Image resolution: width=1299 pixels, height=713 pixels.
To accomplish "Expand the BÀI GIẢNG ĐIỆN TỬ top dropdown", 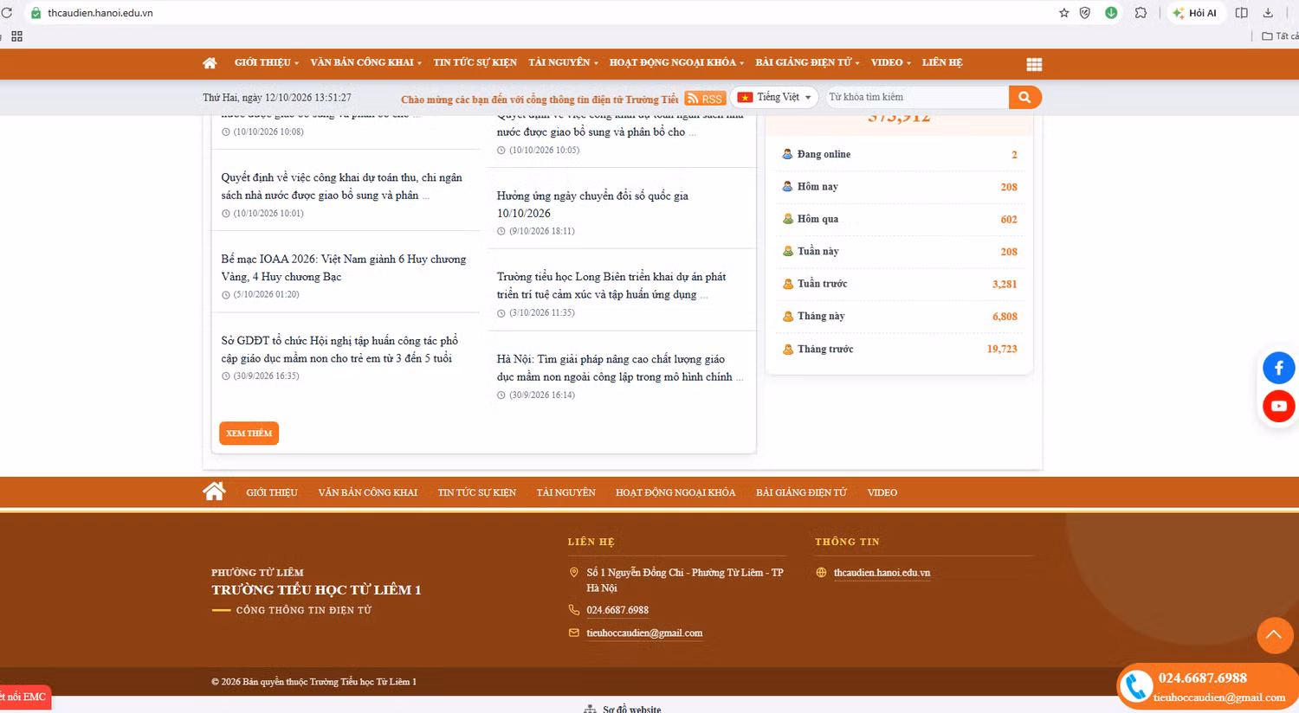I will tap(807, 62).
